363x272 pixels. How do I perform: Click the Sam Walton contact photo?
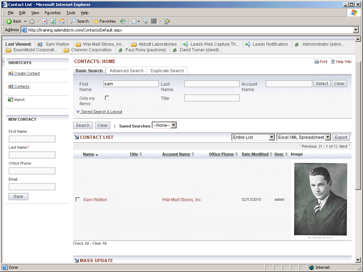[321, 200]
